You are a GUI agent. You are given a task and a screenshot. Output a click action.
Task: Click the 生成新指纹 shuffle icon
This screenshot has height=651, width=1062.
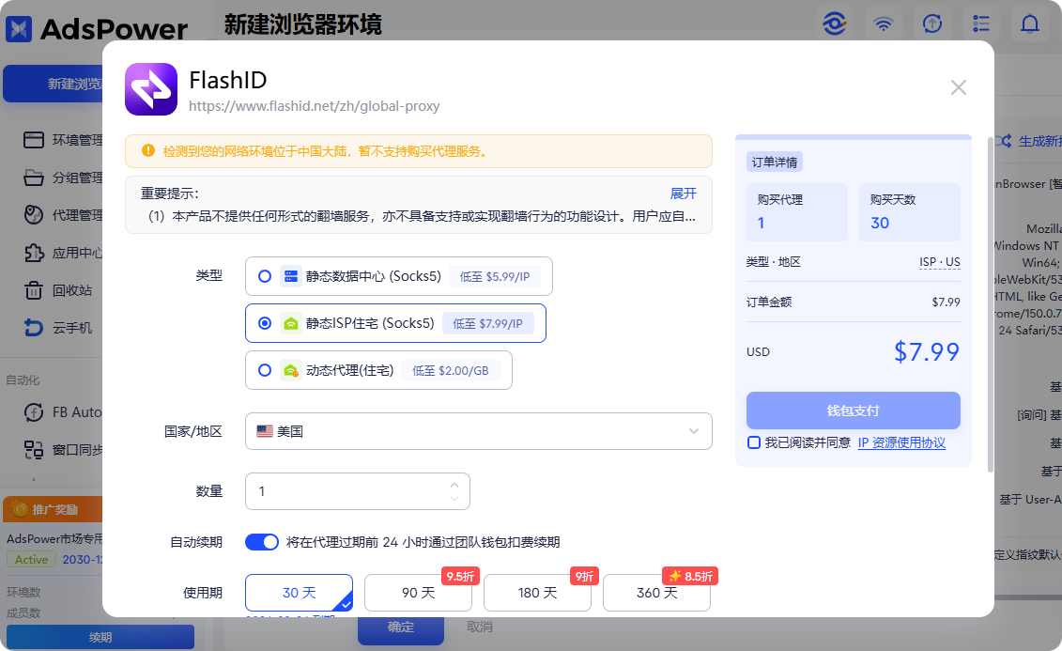[1003, 141]
